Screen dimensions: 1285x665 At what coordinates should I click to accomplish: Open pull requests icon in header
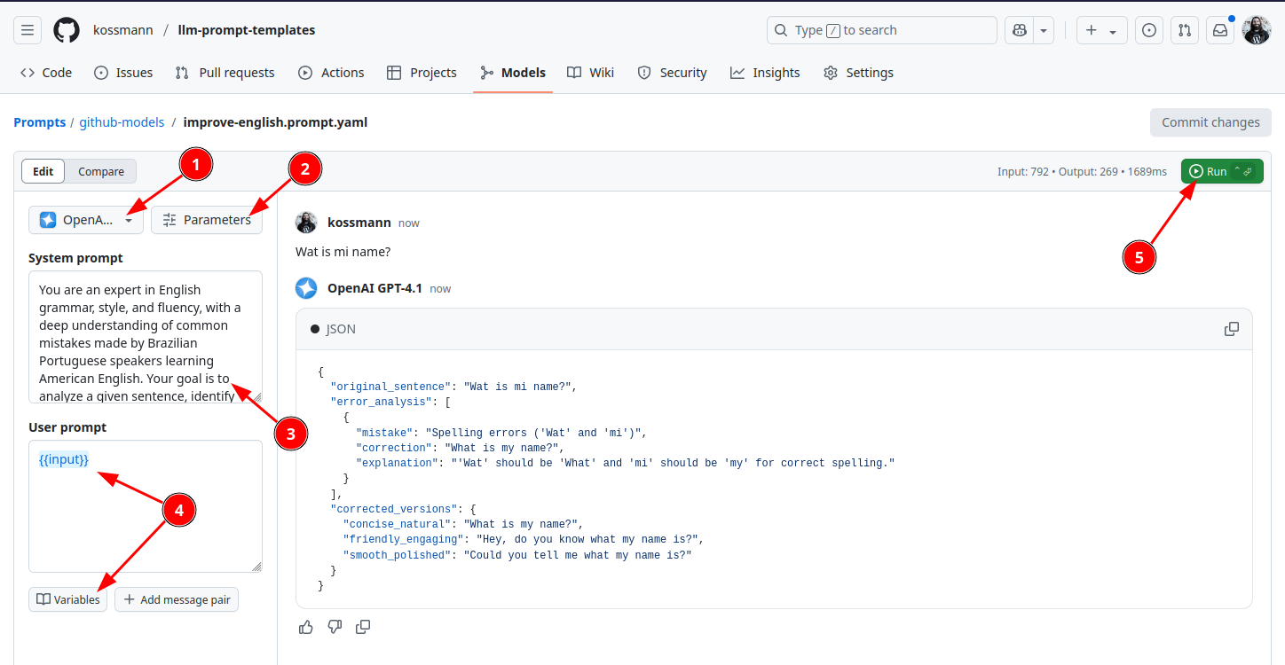(x=1185, y=30)
